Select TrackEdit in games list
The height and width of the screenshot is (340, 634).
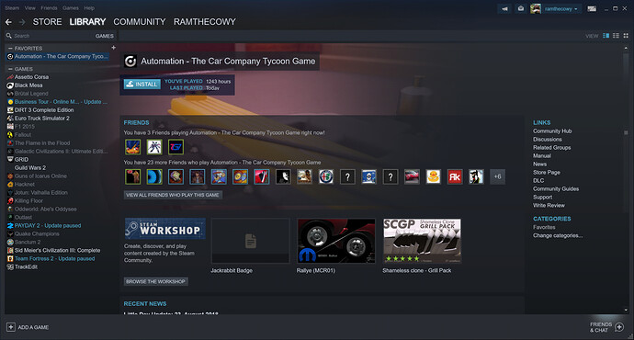(26, 266)
